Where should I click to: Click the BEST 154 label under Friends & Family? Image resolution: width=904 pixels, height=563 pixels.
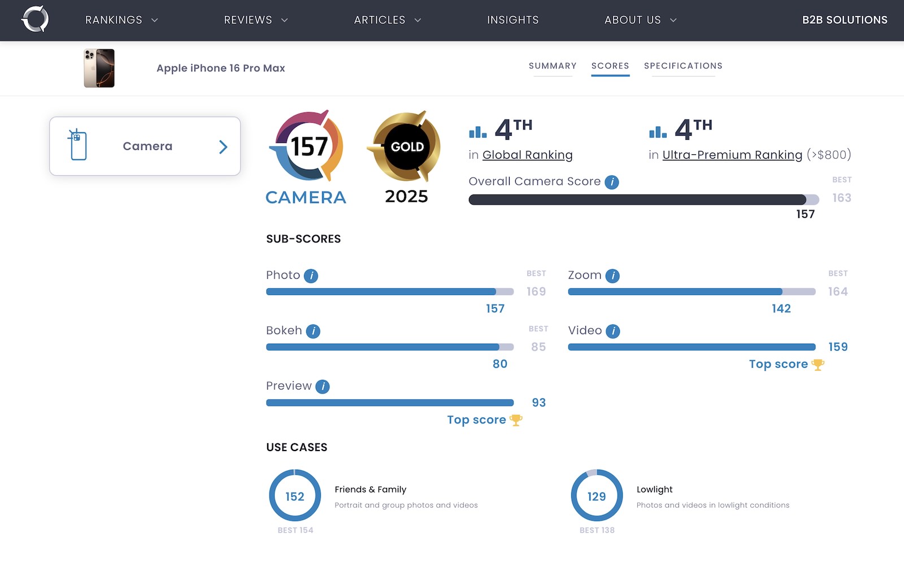click(295, 530)
